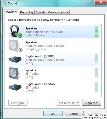Viewport: 107px width, 119px height.
Task: Click the 'Sound' window title text
Action: (13, 3)
